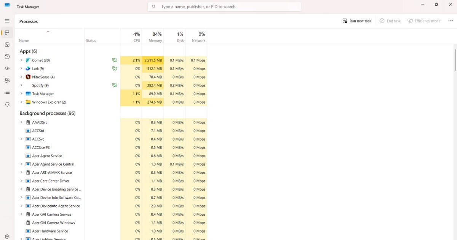Open Task Manager settings gear

(x=7, y=236)
